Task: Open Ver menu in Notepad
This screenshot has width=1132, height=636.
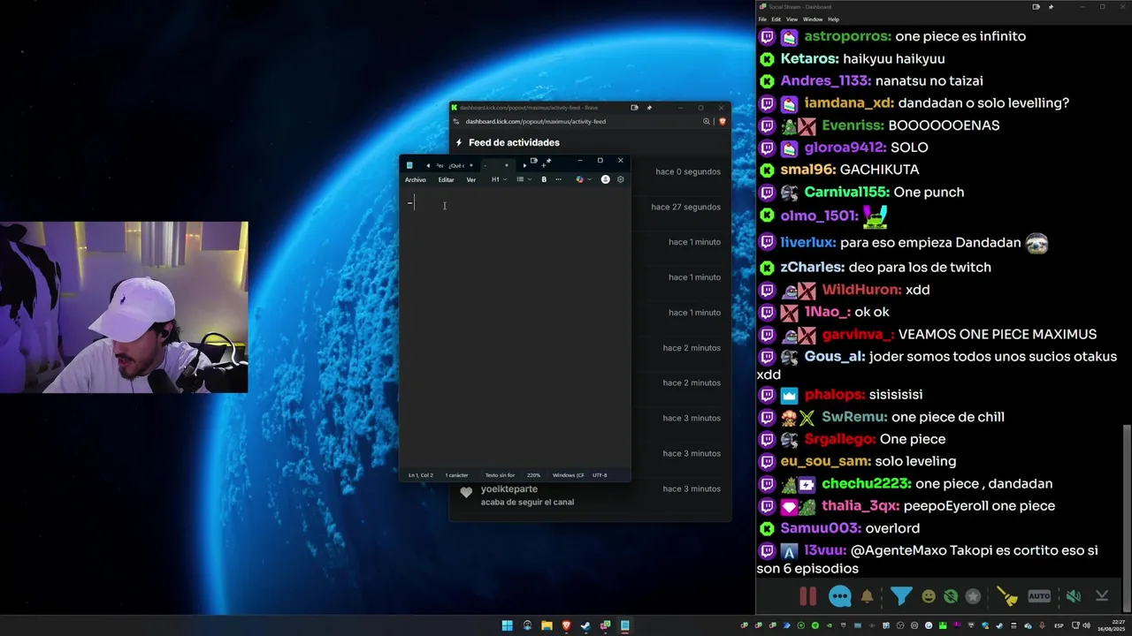Action: pos(470,179)
